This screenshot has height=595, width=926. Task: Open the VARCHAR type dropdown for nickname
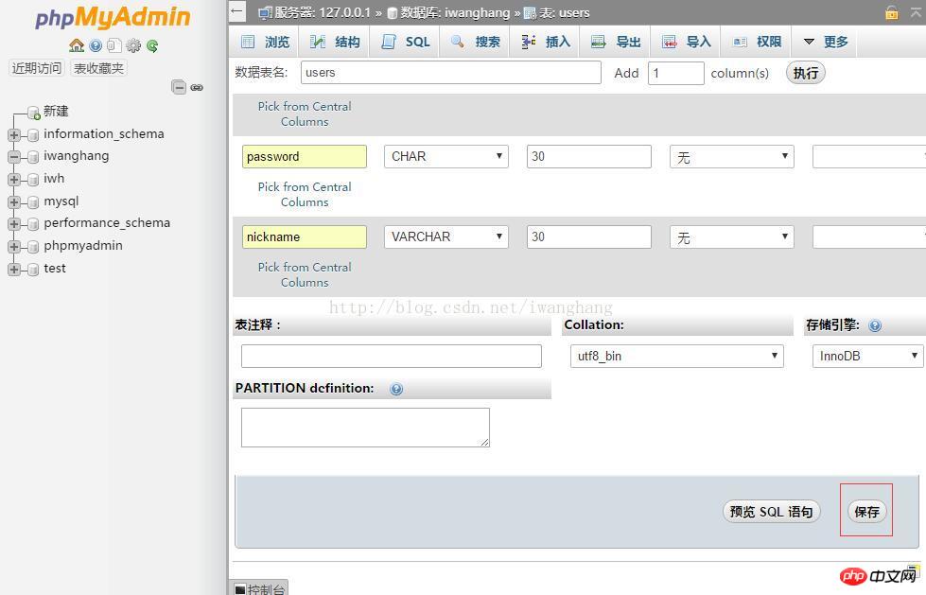[446, 236]
